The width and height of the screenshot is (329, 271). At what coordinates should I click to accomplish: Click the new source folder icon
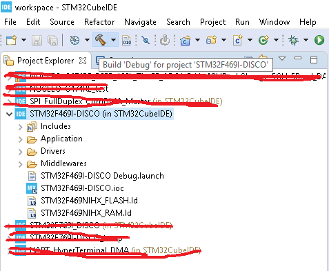tap(212, 40)
